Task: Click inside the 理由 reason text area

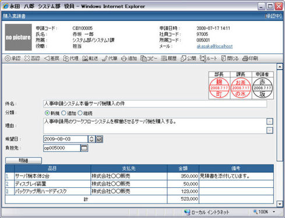Action: [x=154, y=126]
